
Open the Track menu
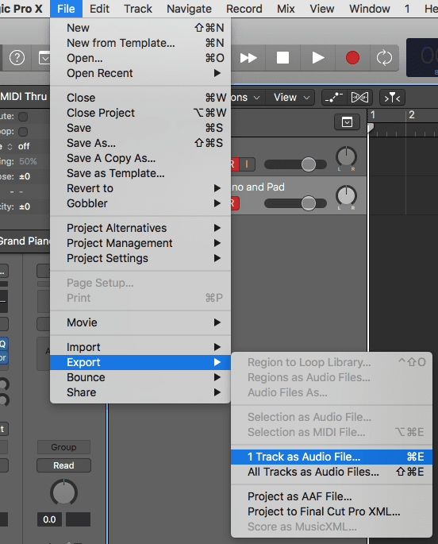click(x=138, y=9)
